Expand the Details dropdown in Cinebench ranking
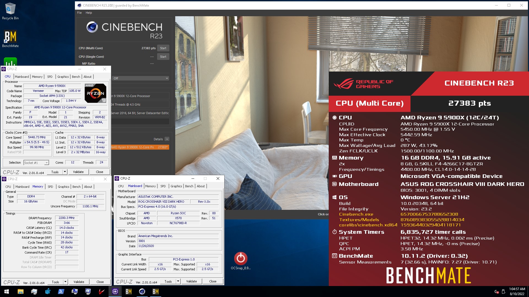 [x=167, y=139]
